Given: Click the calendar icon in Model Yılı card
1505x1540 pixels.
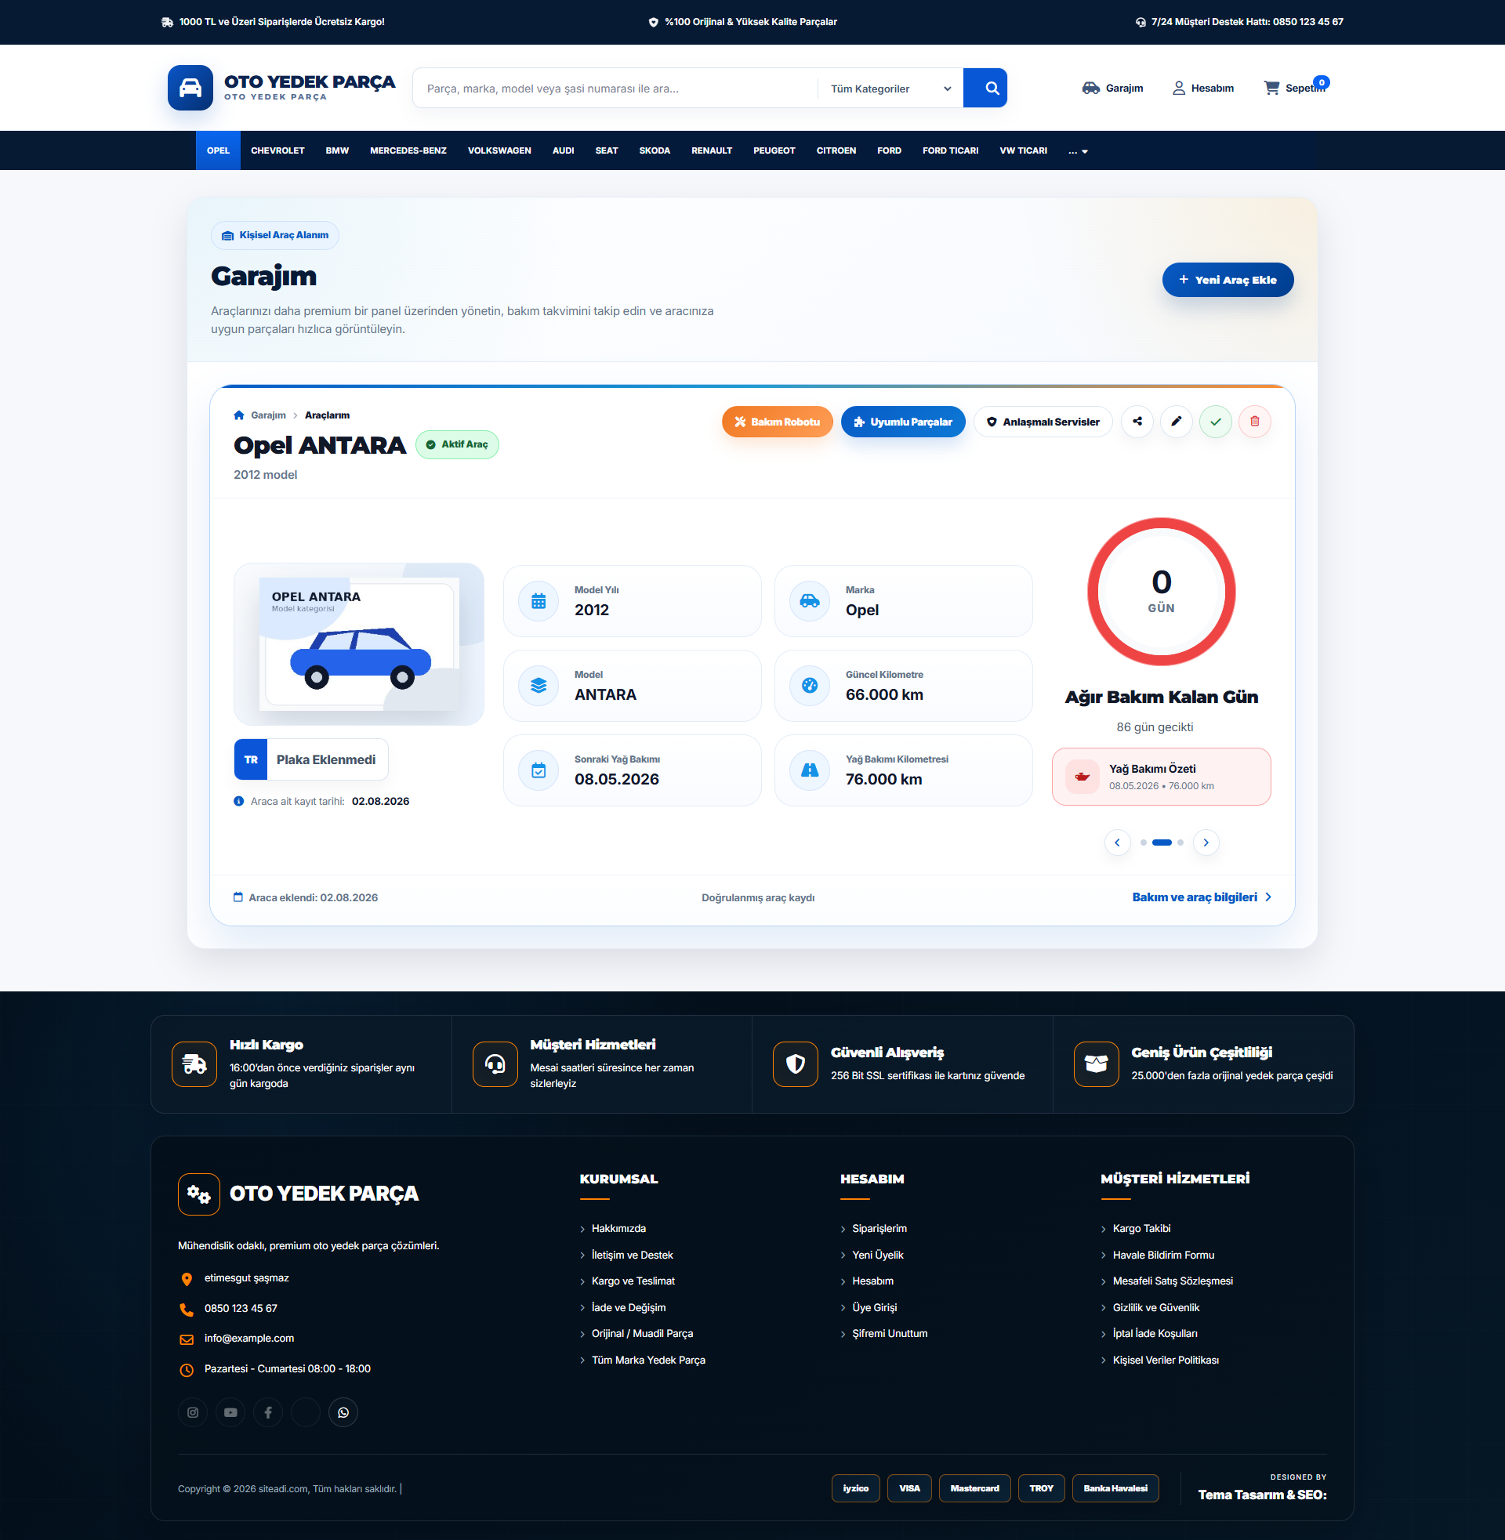Looking at the screenshot, I should (x=539, y=601).
